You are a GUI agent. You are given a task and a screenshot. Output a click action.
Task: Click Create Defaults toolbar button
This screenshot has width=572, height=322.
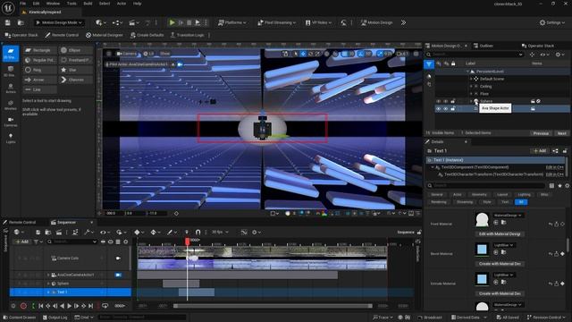[147, 35]
